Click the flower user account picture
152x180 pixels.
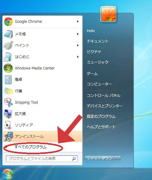point(108,14)
